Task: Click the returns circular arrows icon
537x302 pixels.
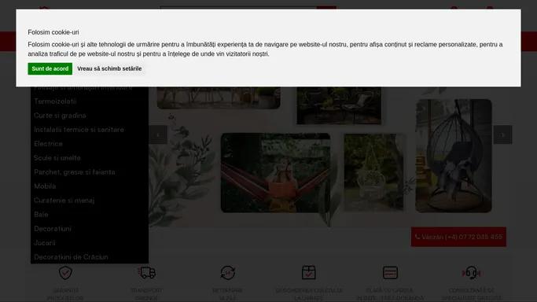Action: pyautogui.click(x=227, y=273)
